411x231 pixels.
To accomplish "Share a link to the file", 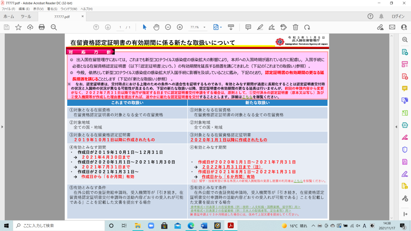I will coord(380,27).
